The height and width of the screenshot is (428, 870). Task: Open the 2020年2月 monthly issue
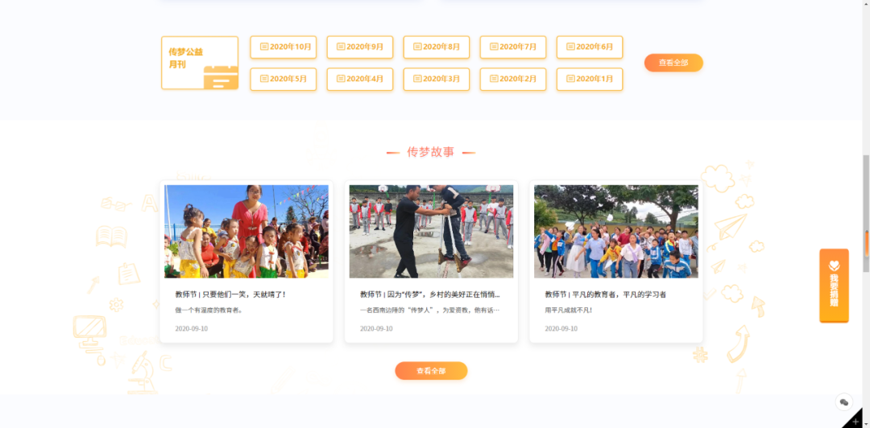tap(512, 79)
